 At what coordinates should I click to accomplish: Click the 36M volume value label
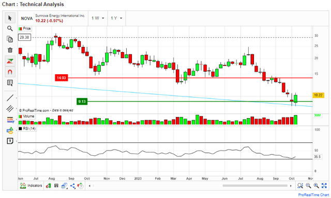317,115
